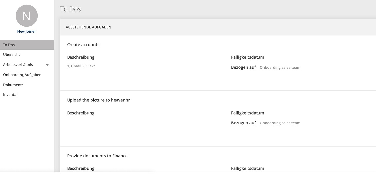Open the Upload the picture to heavenhr task
376x174 pixels.
click(98, 100)
